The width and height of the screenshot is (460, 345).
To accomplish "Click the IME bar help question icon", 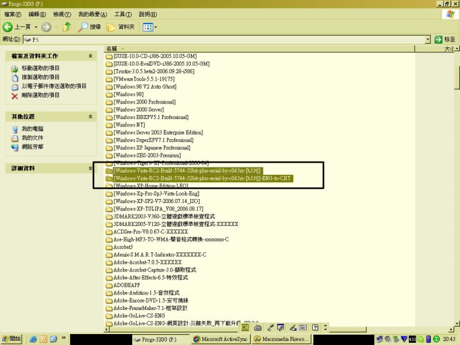I will tap(315, 327).
